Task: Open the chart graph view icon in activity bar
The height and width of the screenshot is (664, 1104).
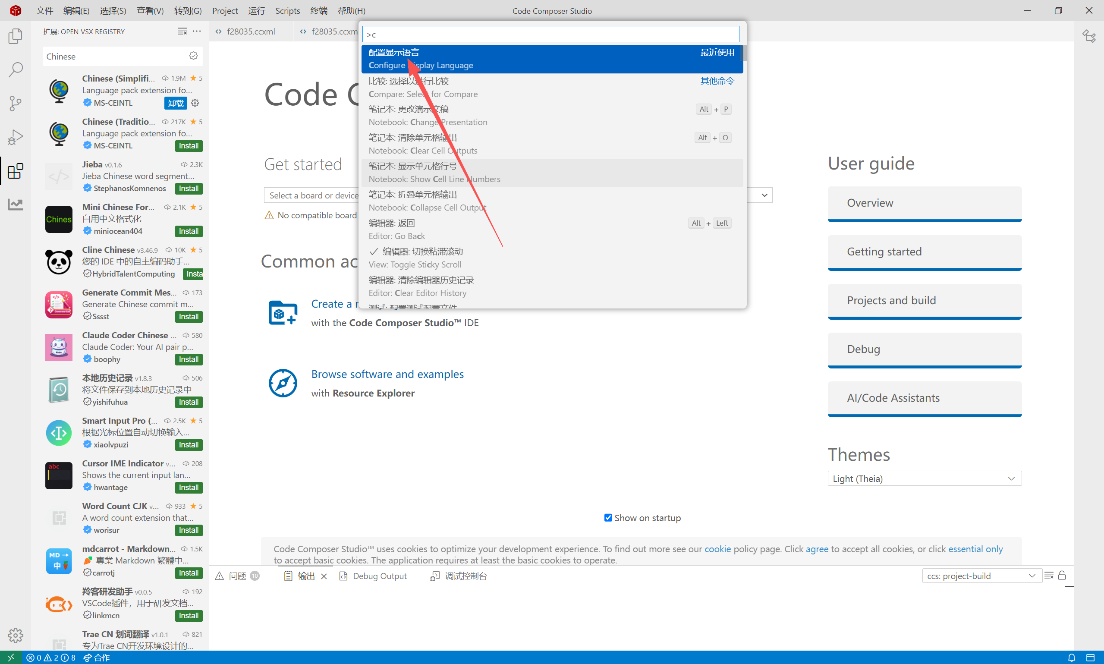Action: (x=15, y=205)
